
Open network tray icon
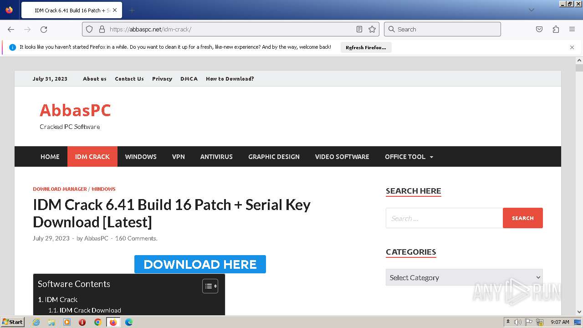[540, 322]
